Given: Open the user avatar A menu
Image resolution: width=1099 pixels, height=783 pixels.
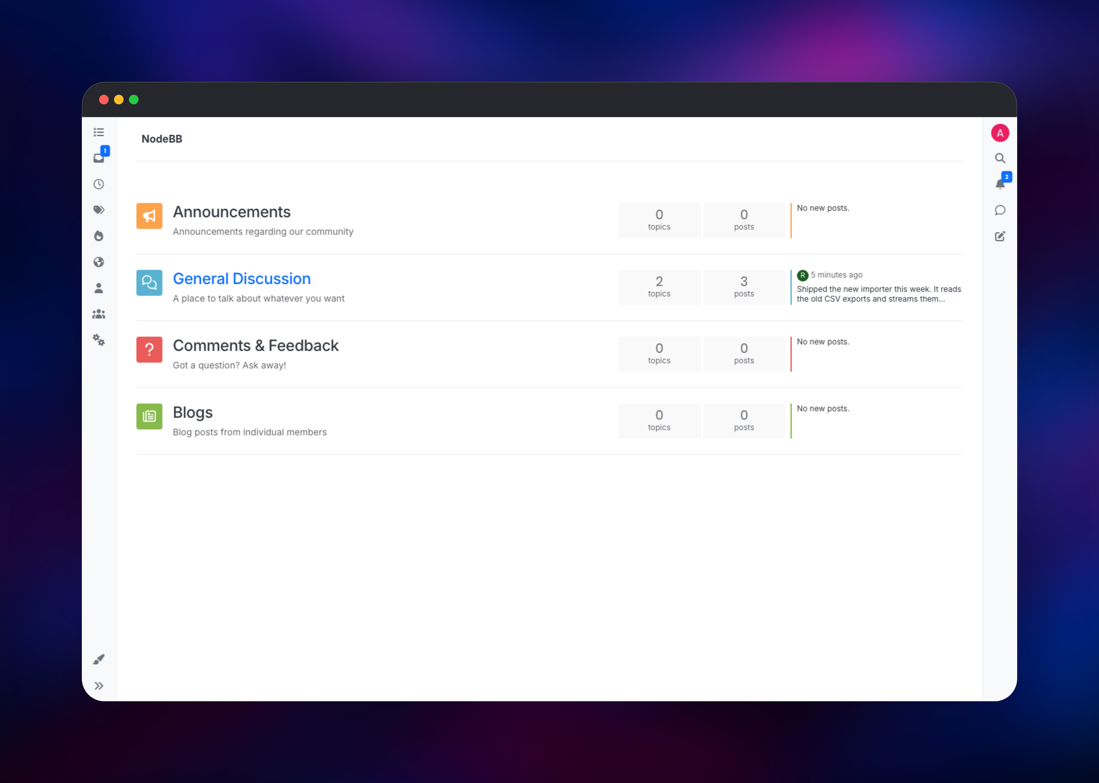Looking at the screenshot, I should (1000, 133).
